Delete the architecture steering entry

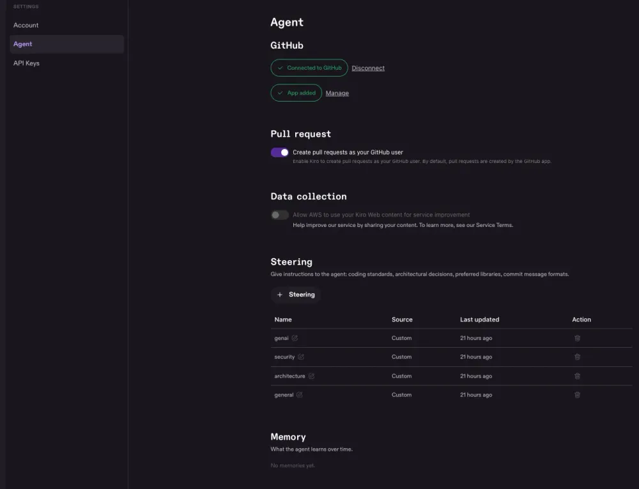pyautogui.click(x=577, y=376)
